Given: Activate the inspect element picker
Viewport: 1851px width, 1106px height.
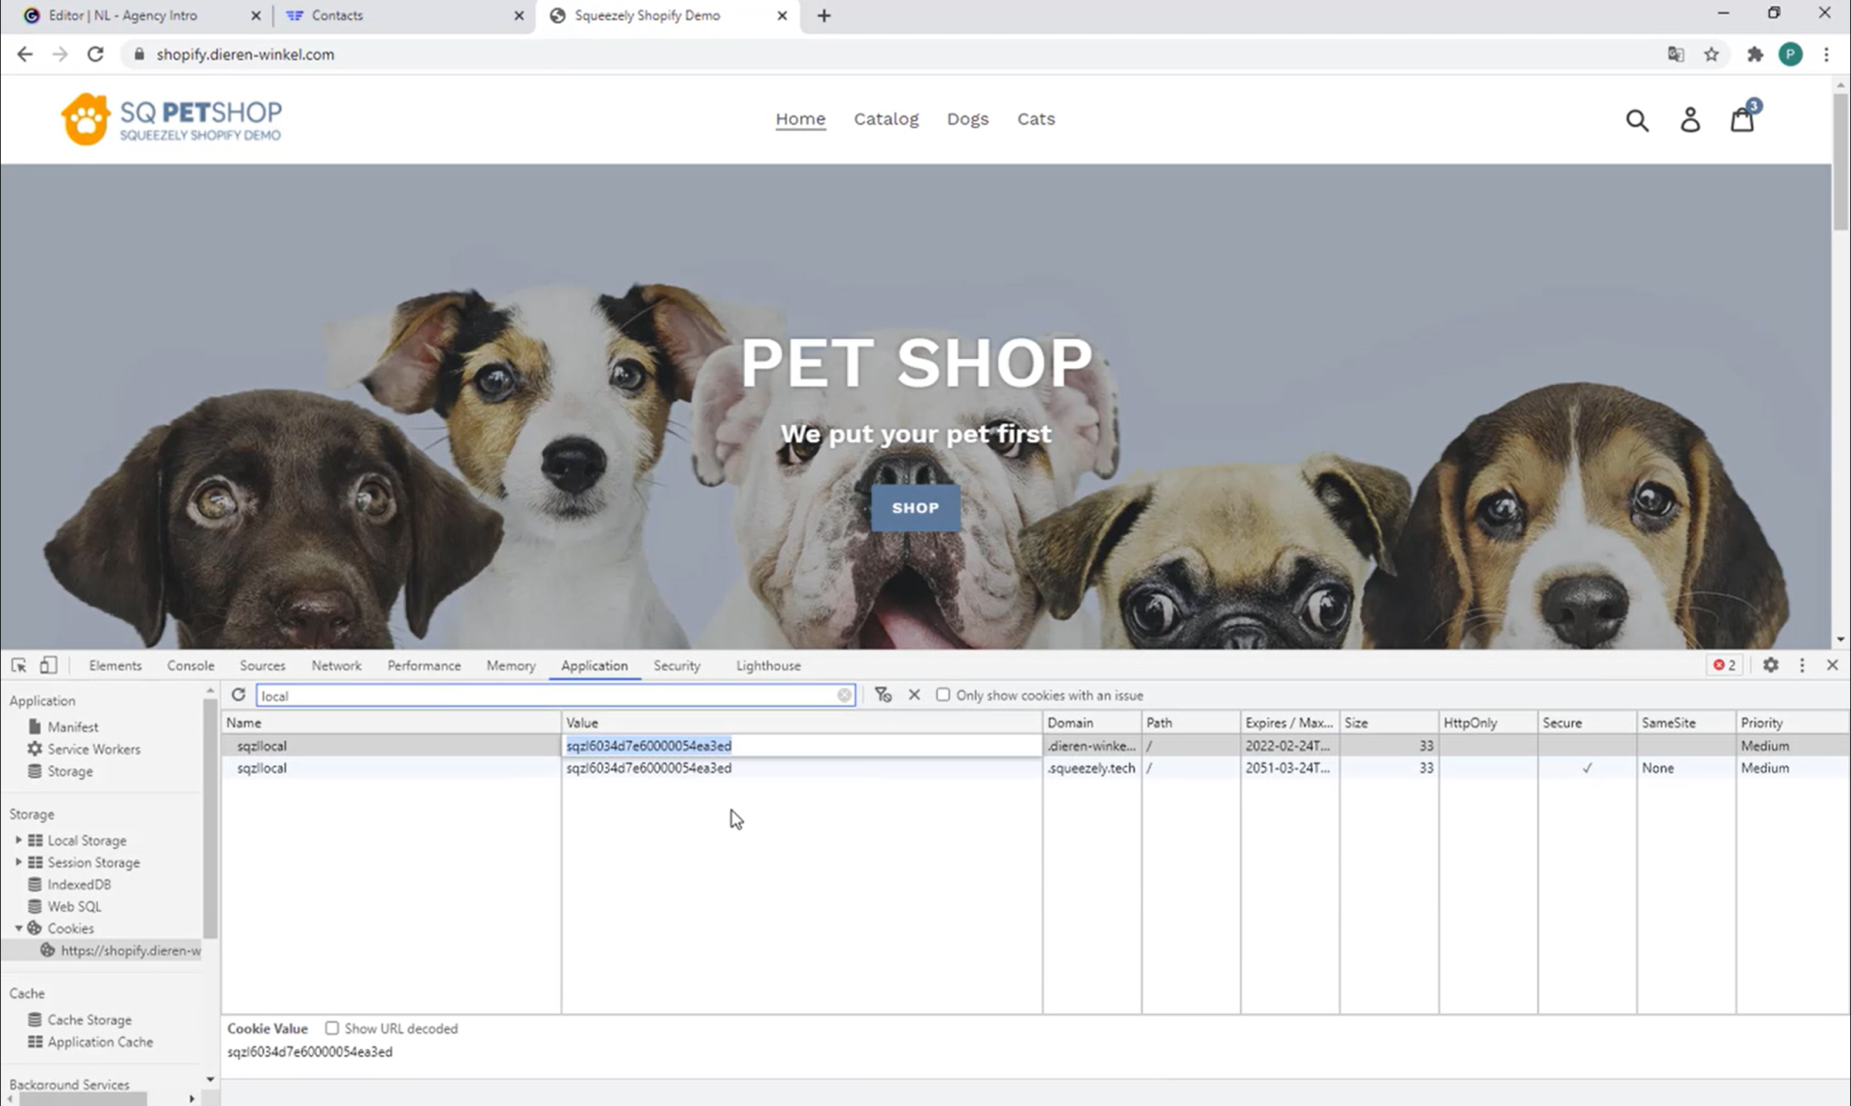Looking at the screenshot, I should [x=19, y=665].
